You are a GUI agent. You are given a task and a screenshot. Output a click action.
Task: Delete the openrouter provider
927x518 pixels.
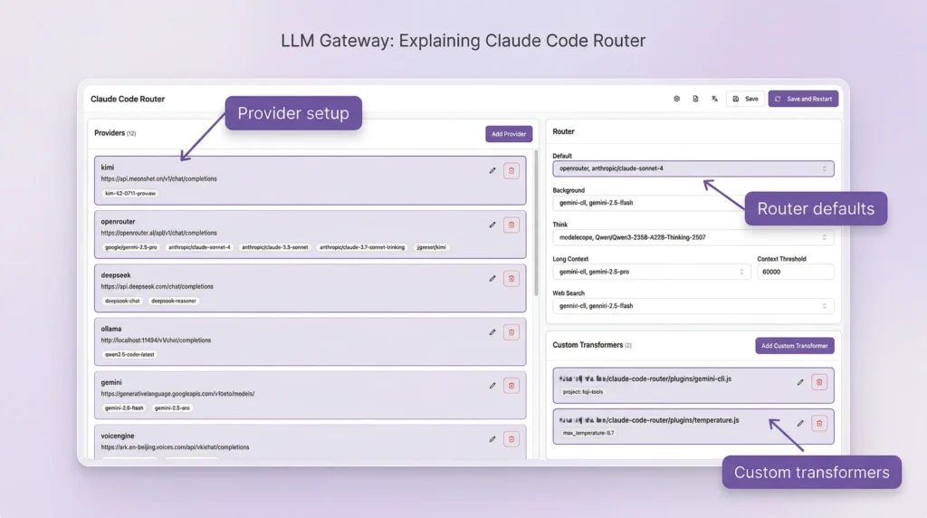point(511,225)
